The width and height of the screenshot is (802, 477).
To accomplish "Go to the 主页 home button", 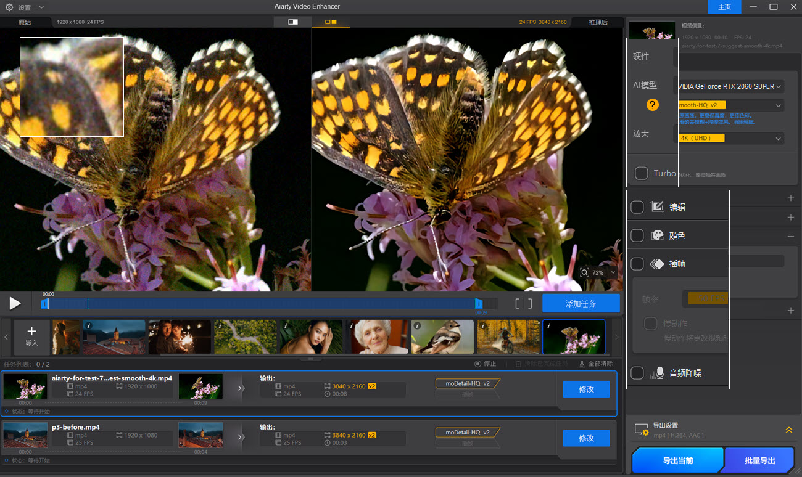I will (725, 7).
